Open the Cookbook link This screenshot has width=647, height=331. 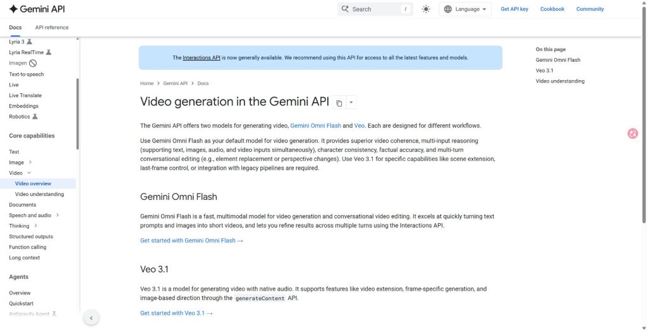[x=552, y=9]
